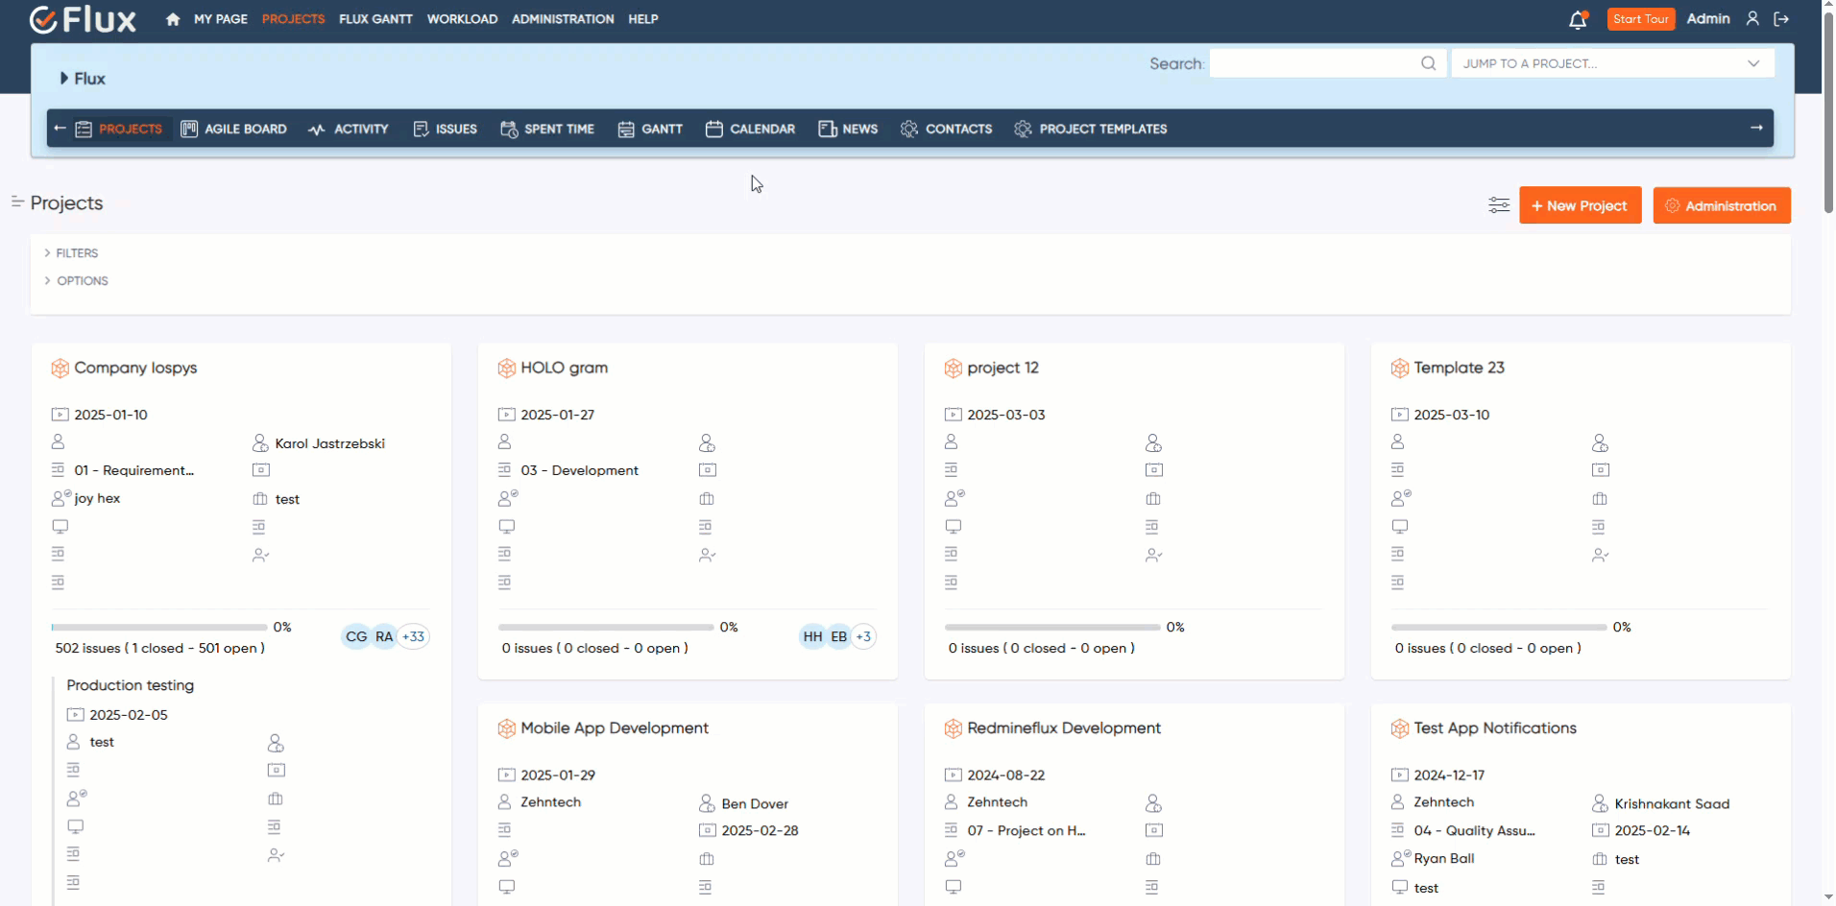Viewport: 1836px width, 906px height.
Task: Click the search magnifier icon
Action: [1429, 63]
